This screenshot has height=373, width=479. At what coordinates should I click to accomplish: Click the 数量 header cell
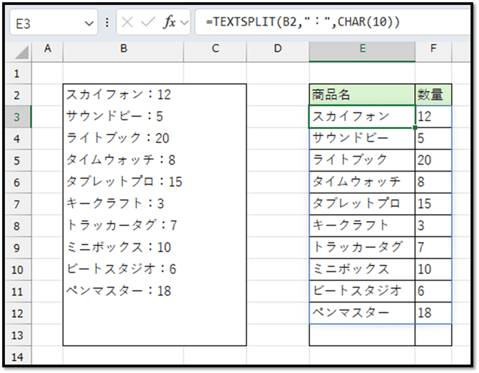tap(433, 95)
